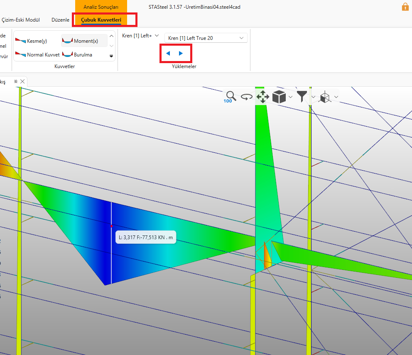Select the Kesme(y) shear force diagram
The height and width of the screenshot is (355, 412).
tap(32, 41)
